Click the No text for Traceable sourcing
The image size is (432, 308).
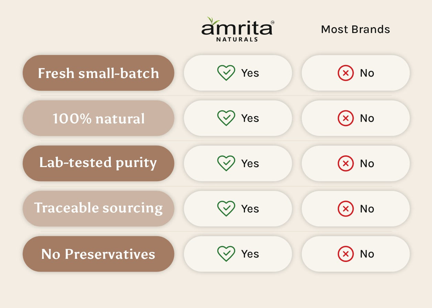[367, 209]
